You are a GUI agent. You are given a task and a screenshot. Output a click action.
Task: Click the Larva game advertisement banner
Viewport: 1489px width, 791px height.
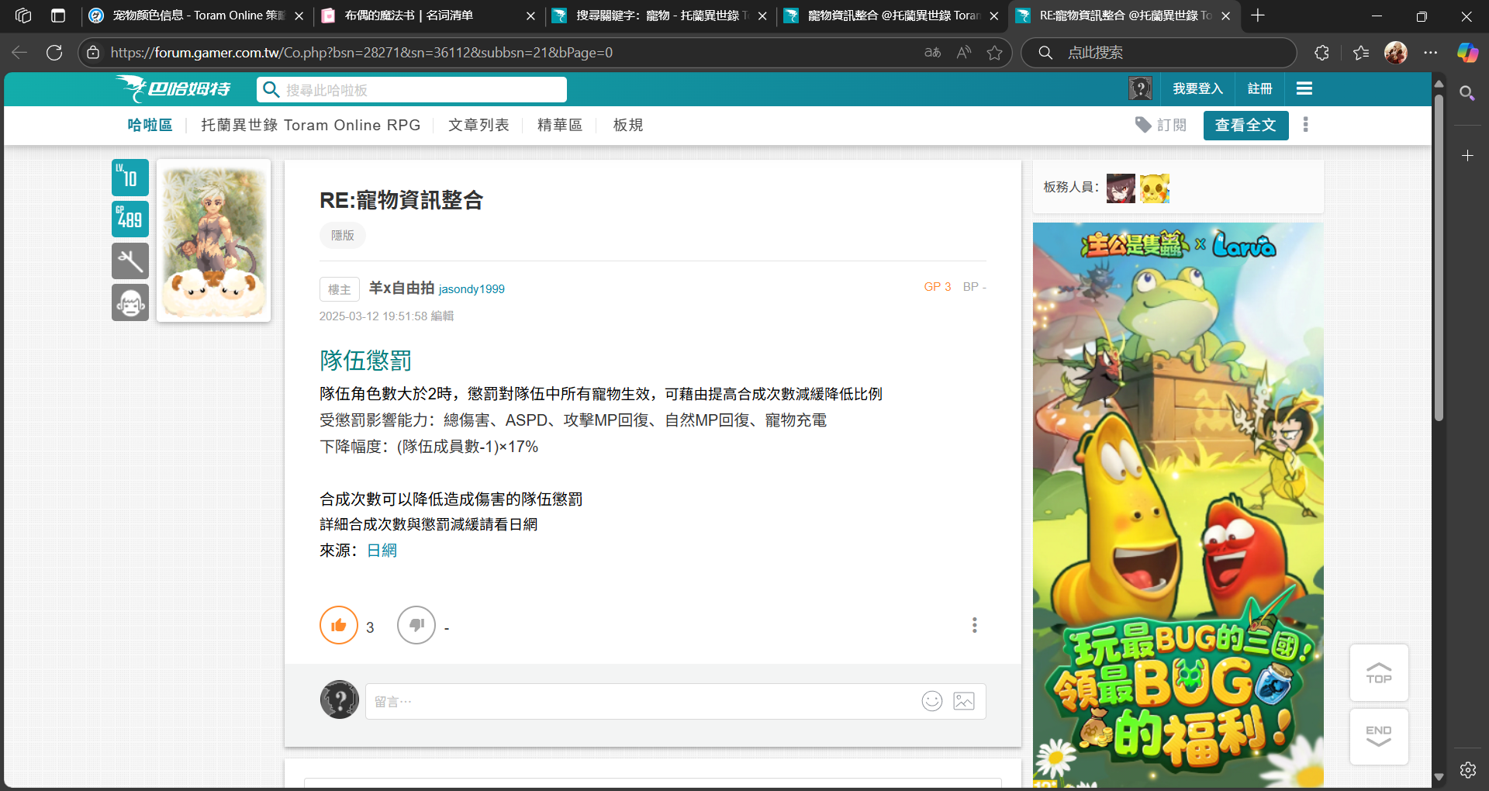pyautogui.click(x=1178, y=504)
